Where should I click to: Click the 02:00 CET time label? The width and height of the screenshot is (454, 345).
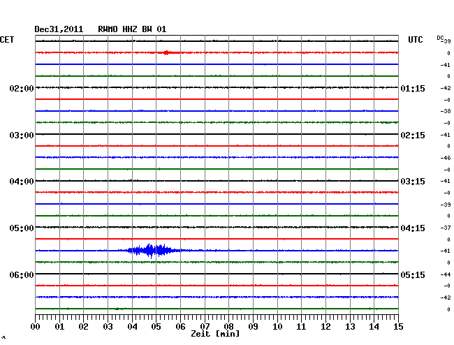pyautogui.click(x=22, y=88)
